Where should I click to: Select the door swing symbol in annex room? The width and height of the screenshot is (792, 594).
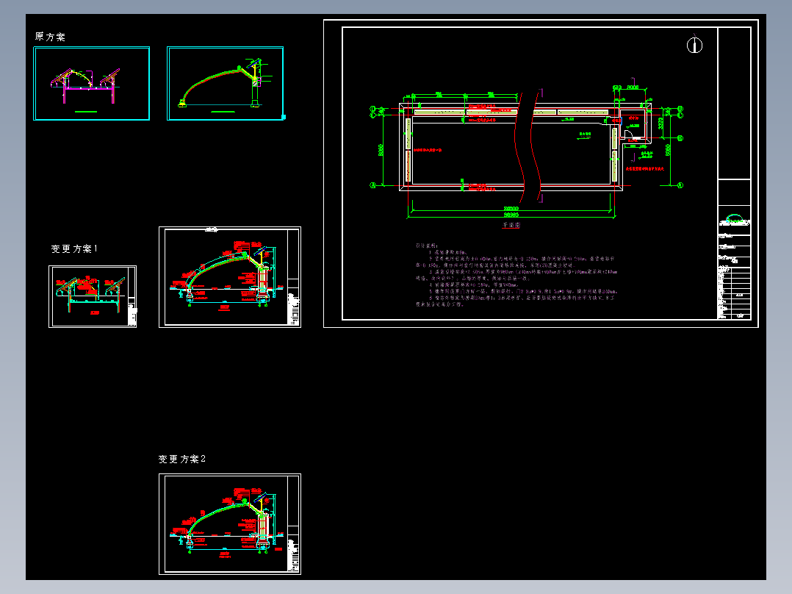pos(630,134)
